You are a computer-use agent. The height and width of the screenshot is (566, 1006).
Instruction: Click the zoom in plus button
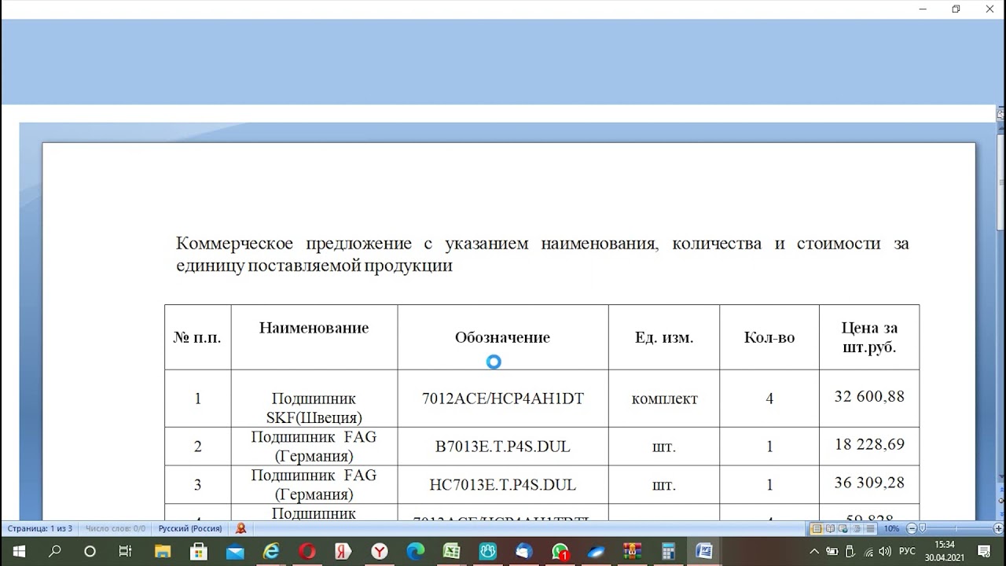coord(998,528)
